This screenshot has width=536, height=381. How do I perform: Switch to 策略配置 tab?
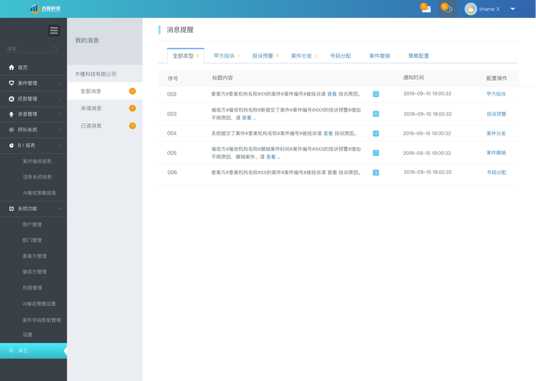(419, 56)
